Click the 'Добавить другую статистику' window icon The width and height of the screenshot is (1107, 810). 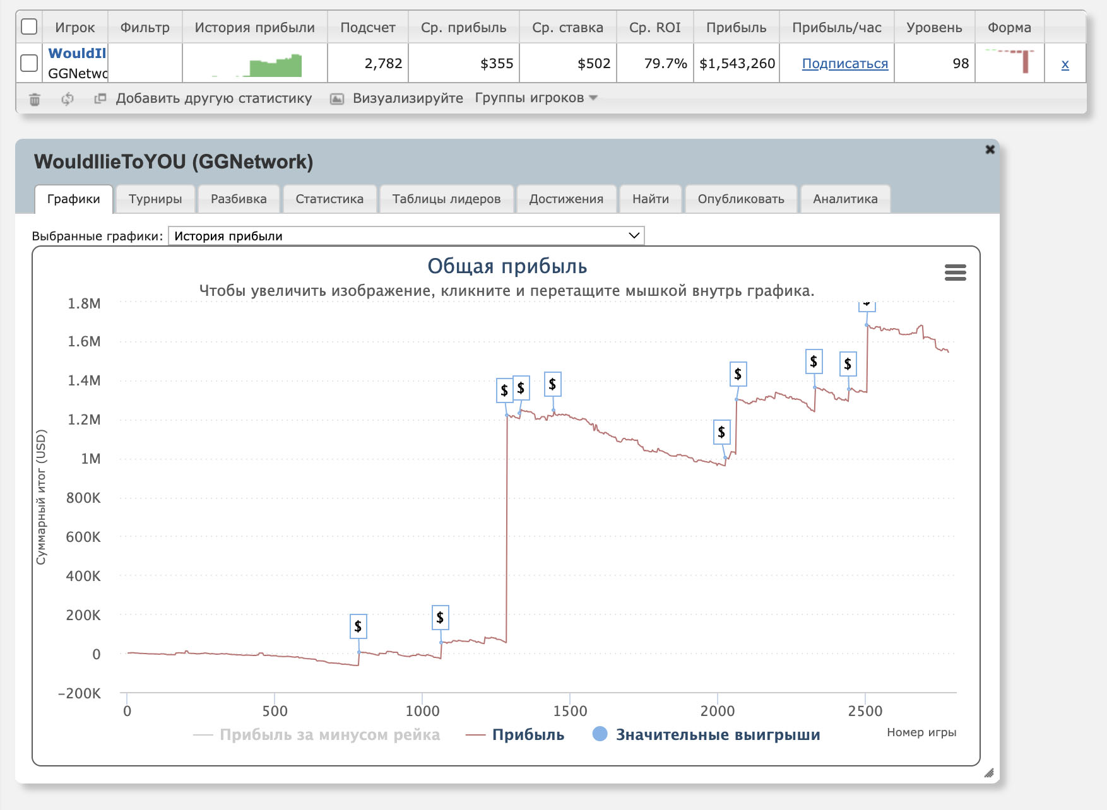pos(100,98)
